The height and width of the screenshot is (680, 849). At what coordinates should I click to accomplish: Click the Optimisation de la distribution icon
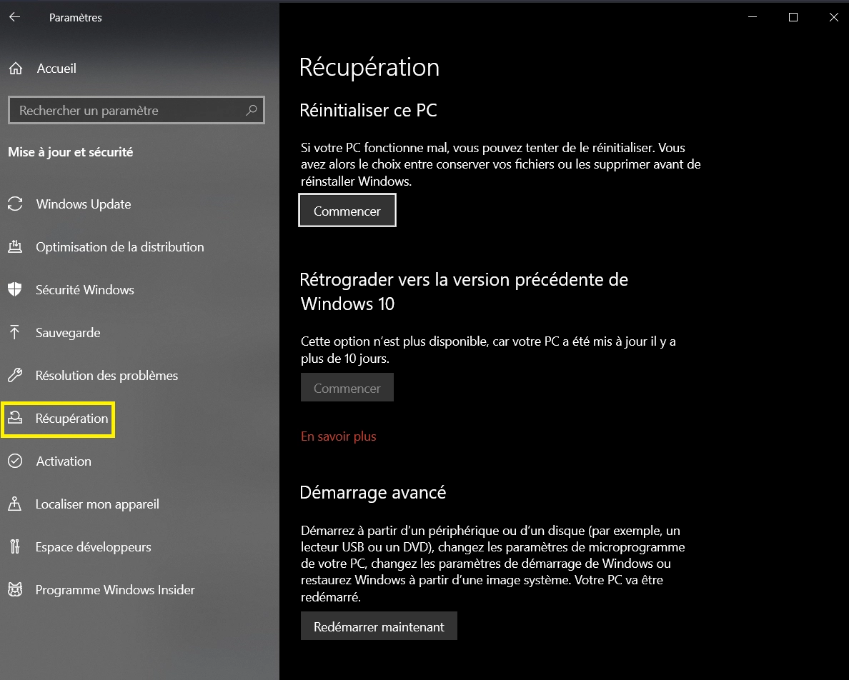coord(15,246)
